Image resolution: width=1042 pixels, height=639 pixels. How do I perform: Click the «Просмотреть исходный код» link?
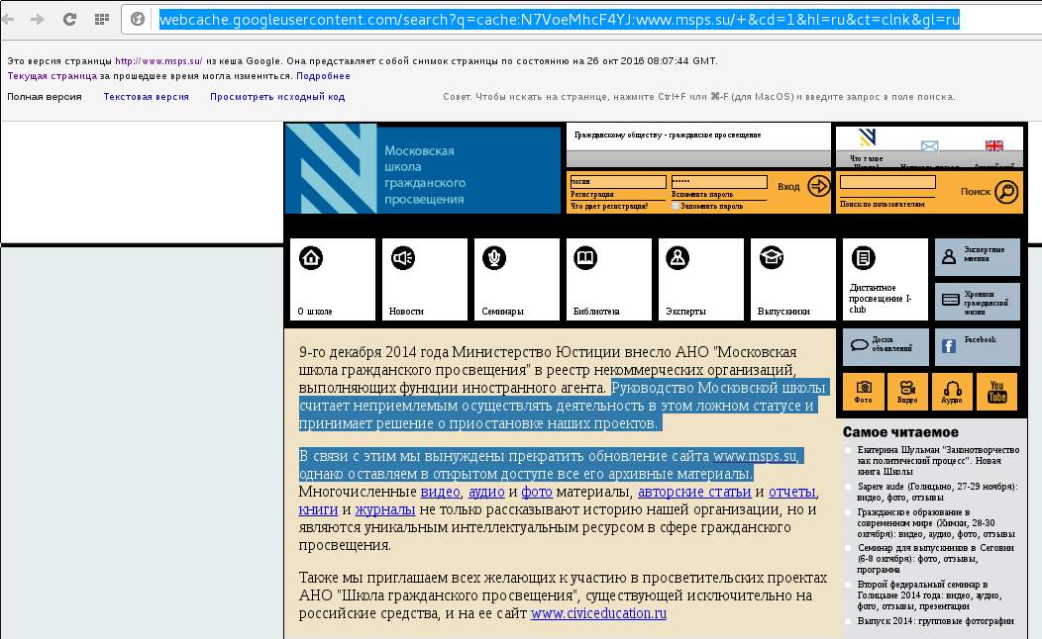276,97
